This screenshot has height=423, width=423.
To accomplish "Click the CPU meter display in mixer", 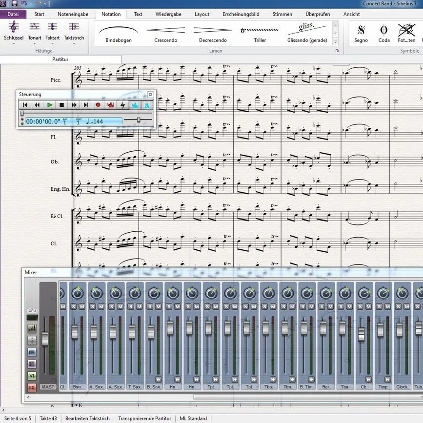I will [x=32, y=318].
